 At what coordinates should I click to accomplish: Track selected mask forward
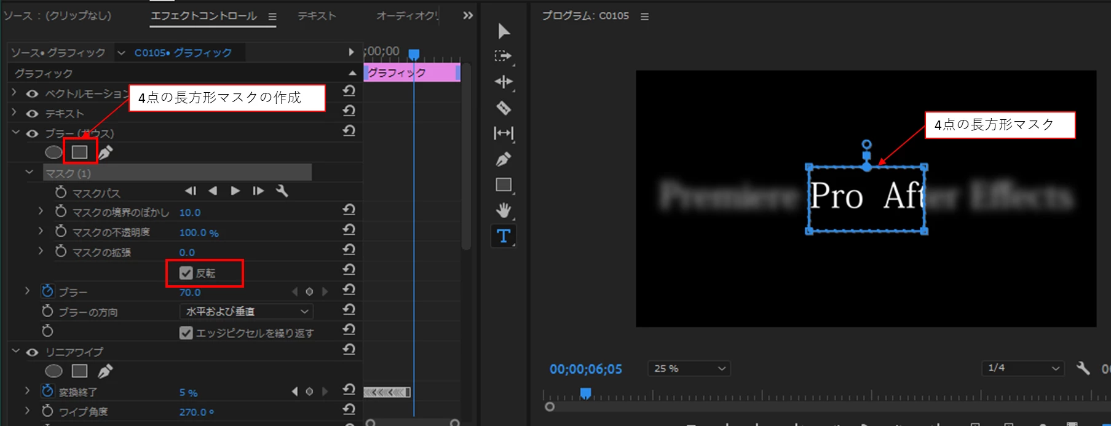click(235, 191)
